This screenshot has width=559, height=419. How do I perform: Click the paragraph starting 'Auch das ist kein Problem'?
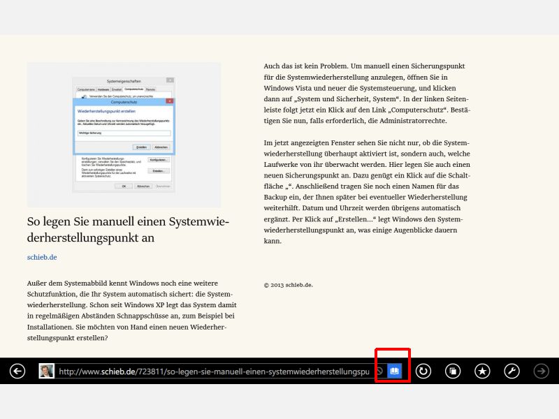367,94
